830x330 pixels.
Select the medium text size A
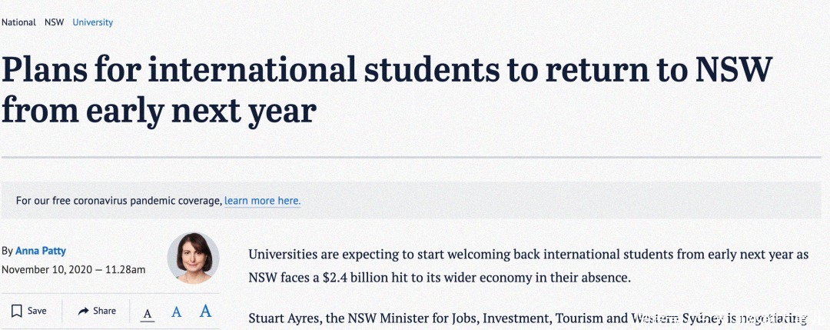[x=176, y=312]
